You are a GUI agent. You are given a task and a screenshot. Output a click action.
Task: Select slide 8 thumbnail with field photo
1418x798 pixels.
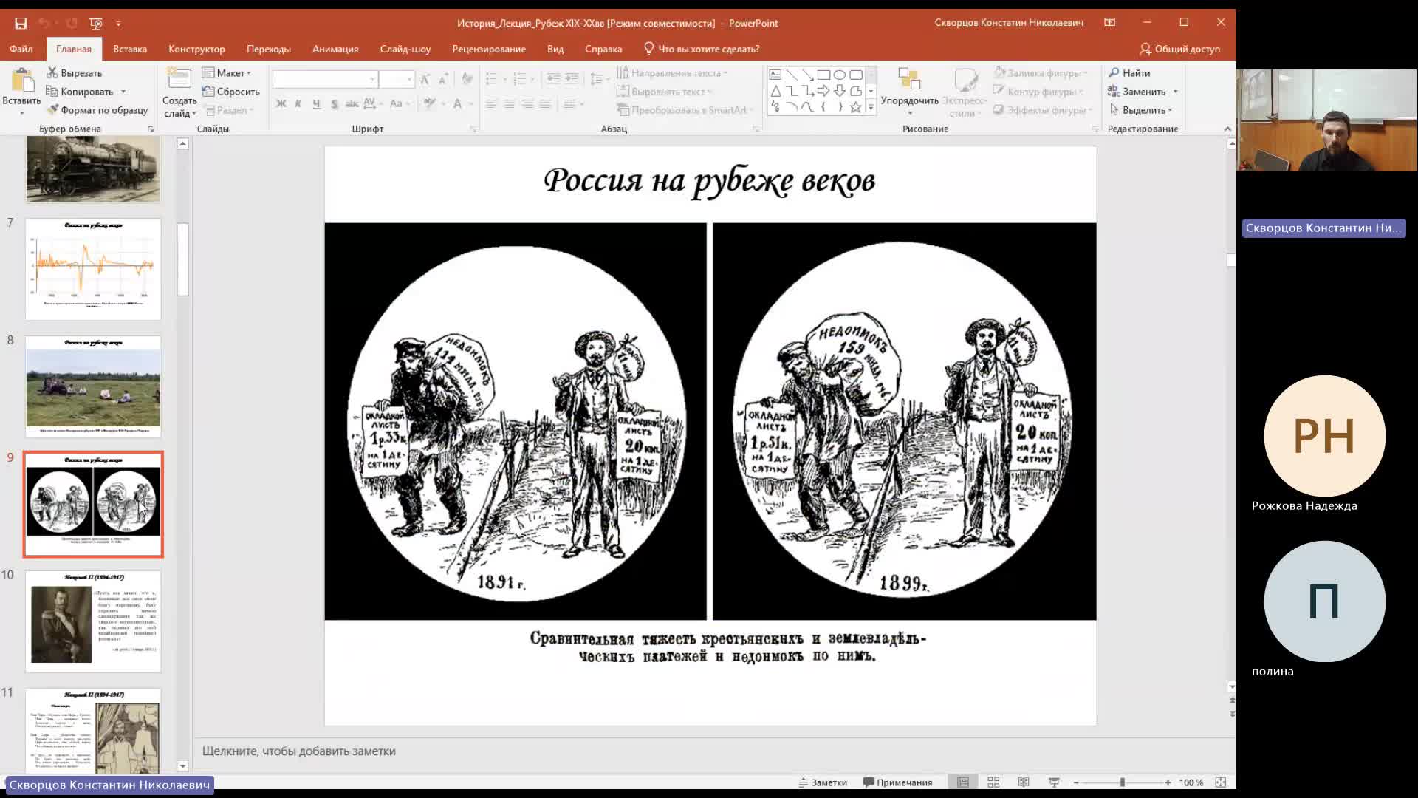click(x=93, y=386)
